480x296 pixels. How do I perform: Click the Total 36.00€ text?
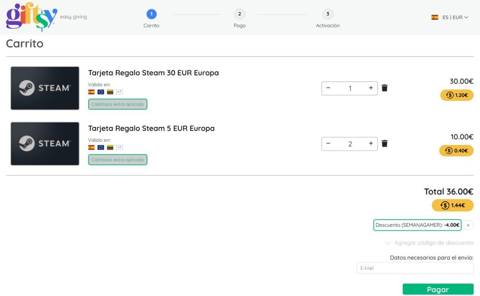[x=448, y=192]
